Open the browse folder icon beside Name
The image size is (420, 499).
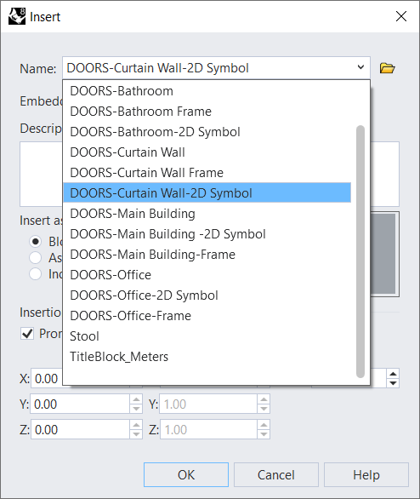pyautogui.click(x=387, y=68)
